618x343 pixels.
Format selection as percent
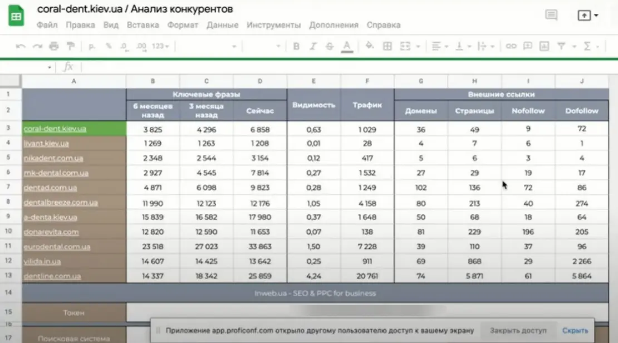(109, 47)
